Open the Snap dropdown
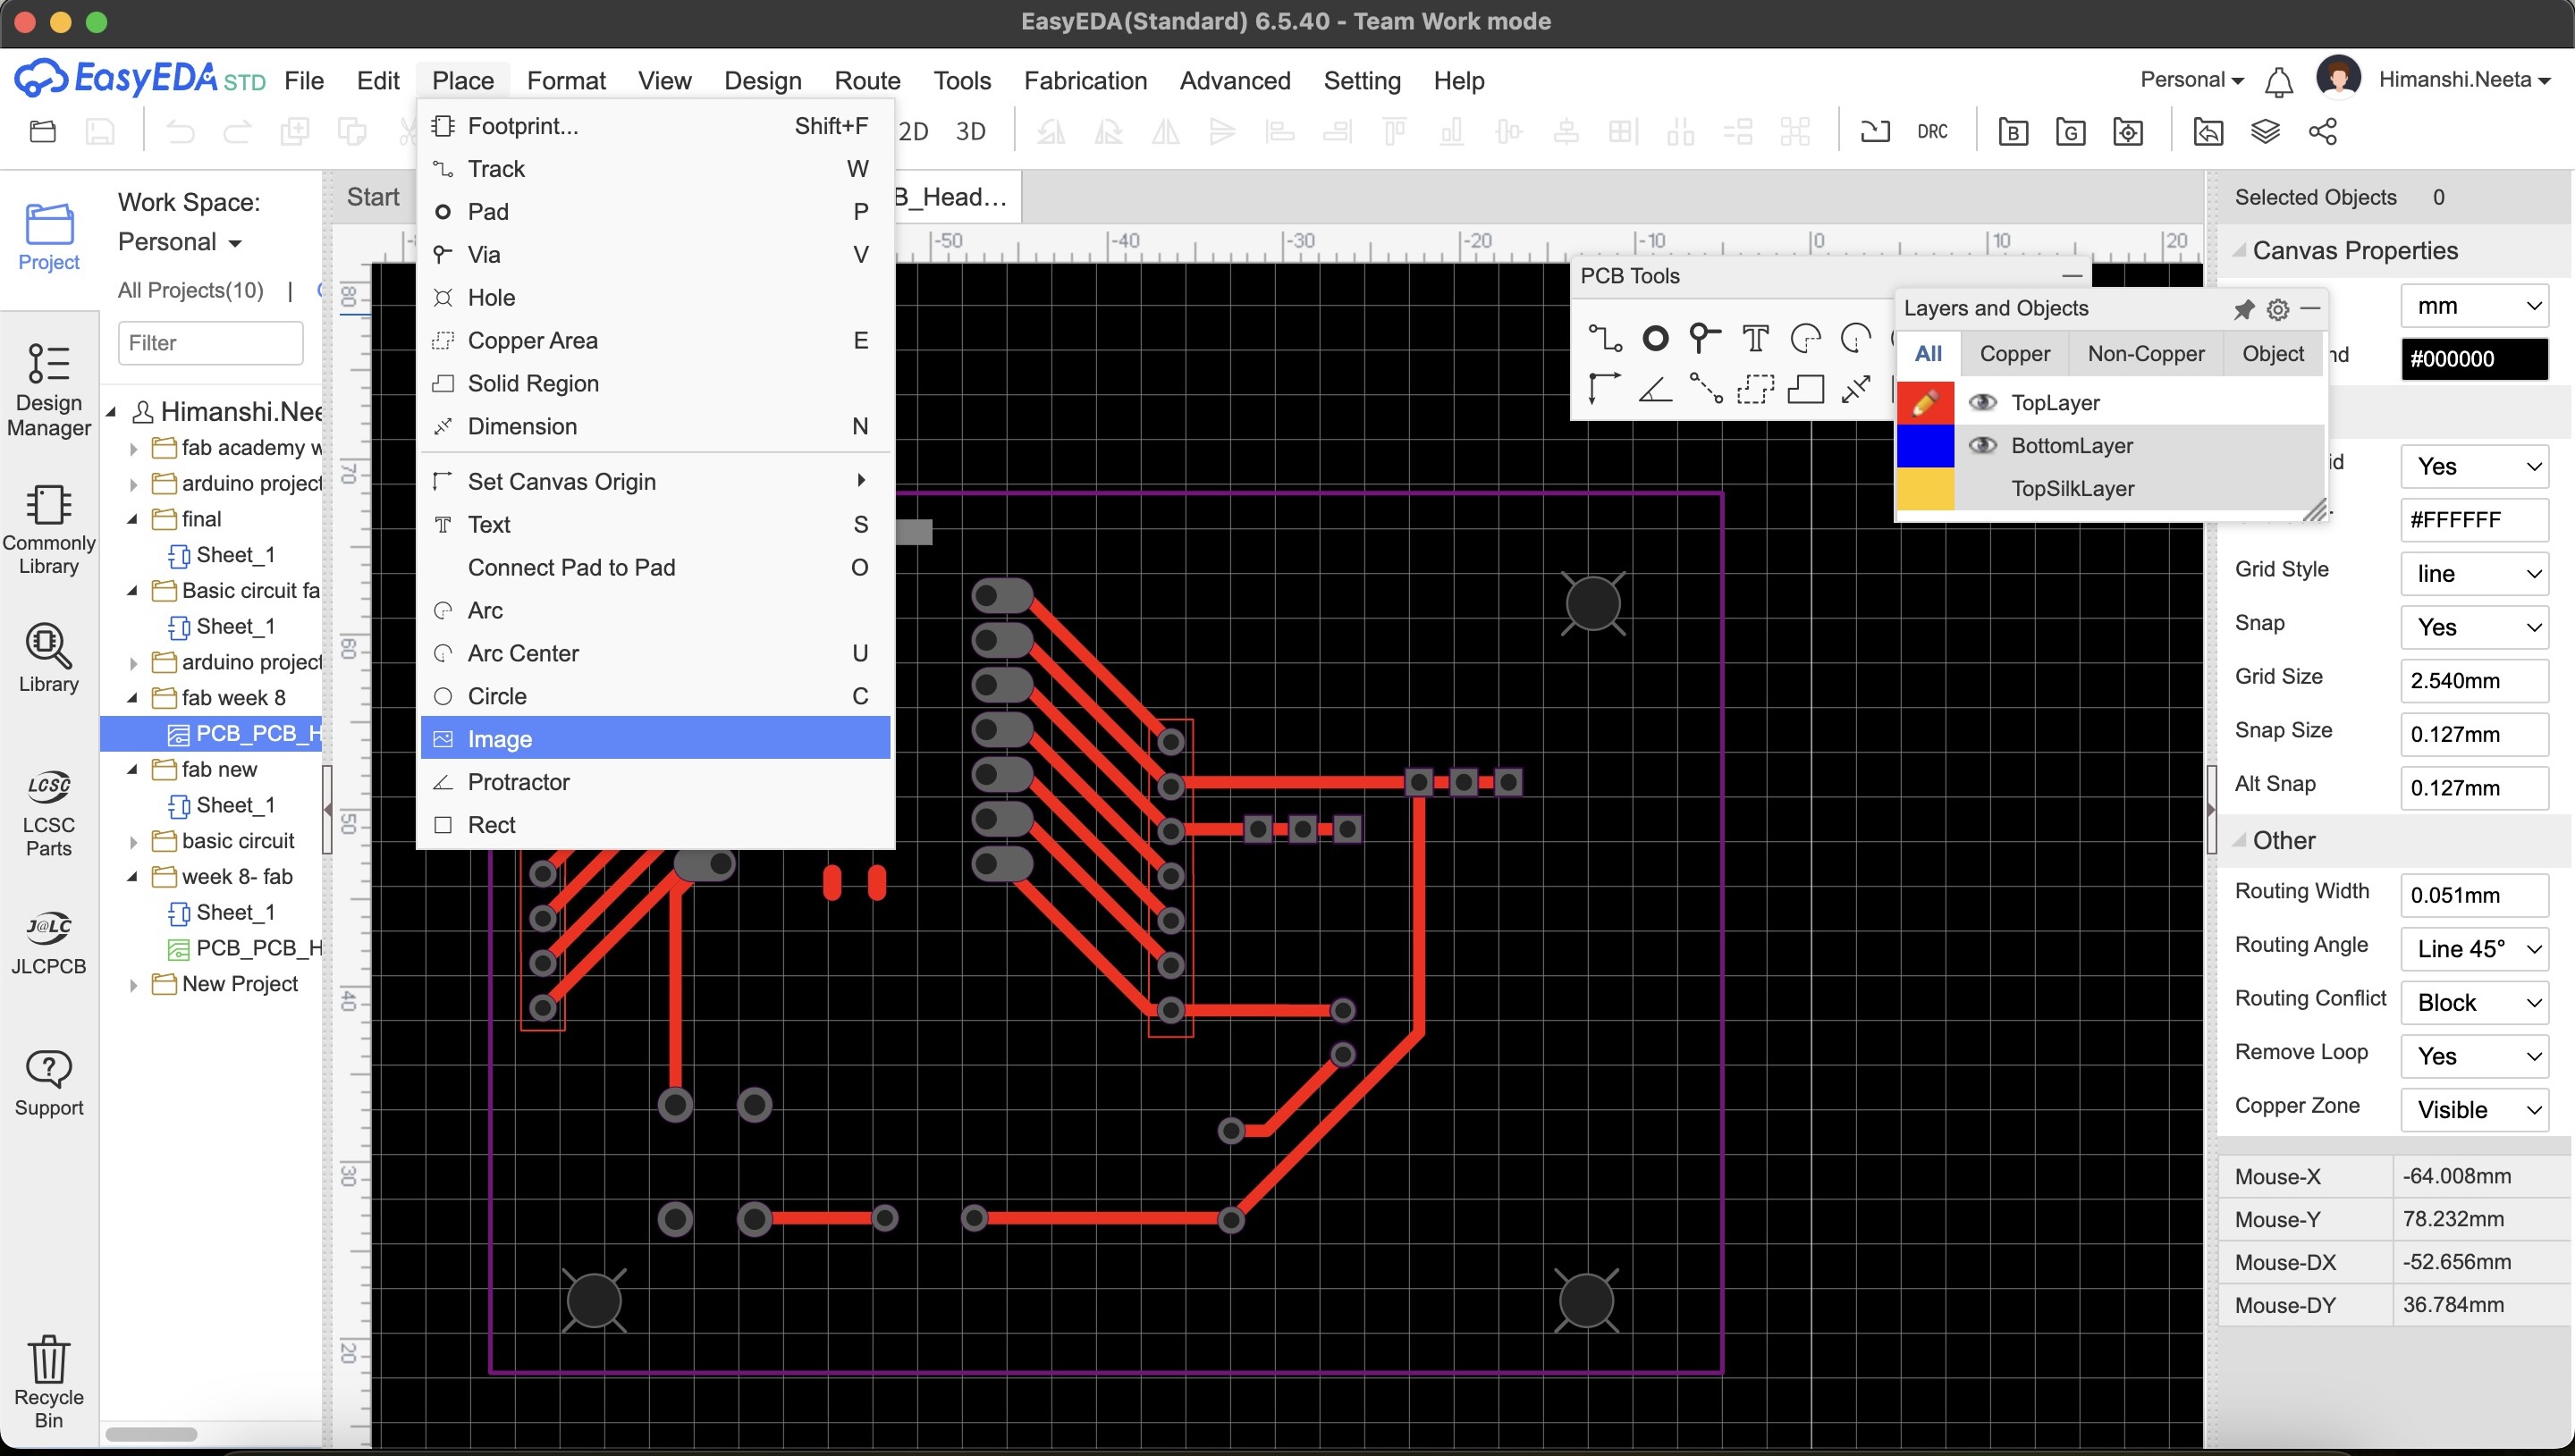The height and width of the screenshot is (1456, 2575). coord(2474,627)
